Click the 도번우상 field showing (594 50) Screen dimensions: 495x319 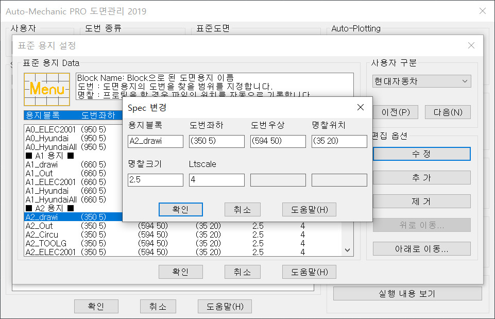coord(278,141)
